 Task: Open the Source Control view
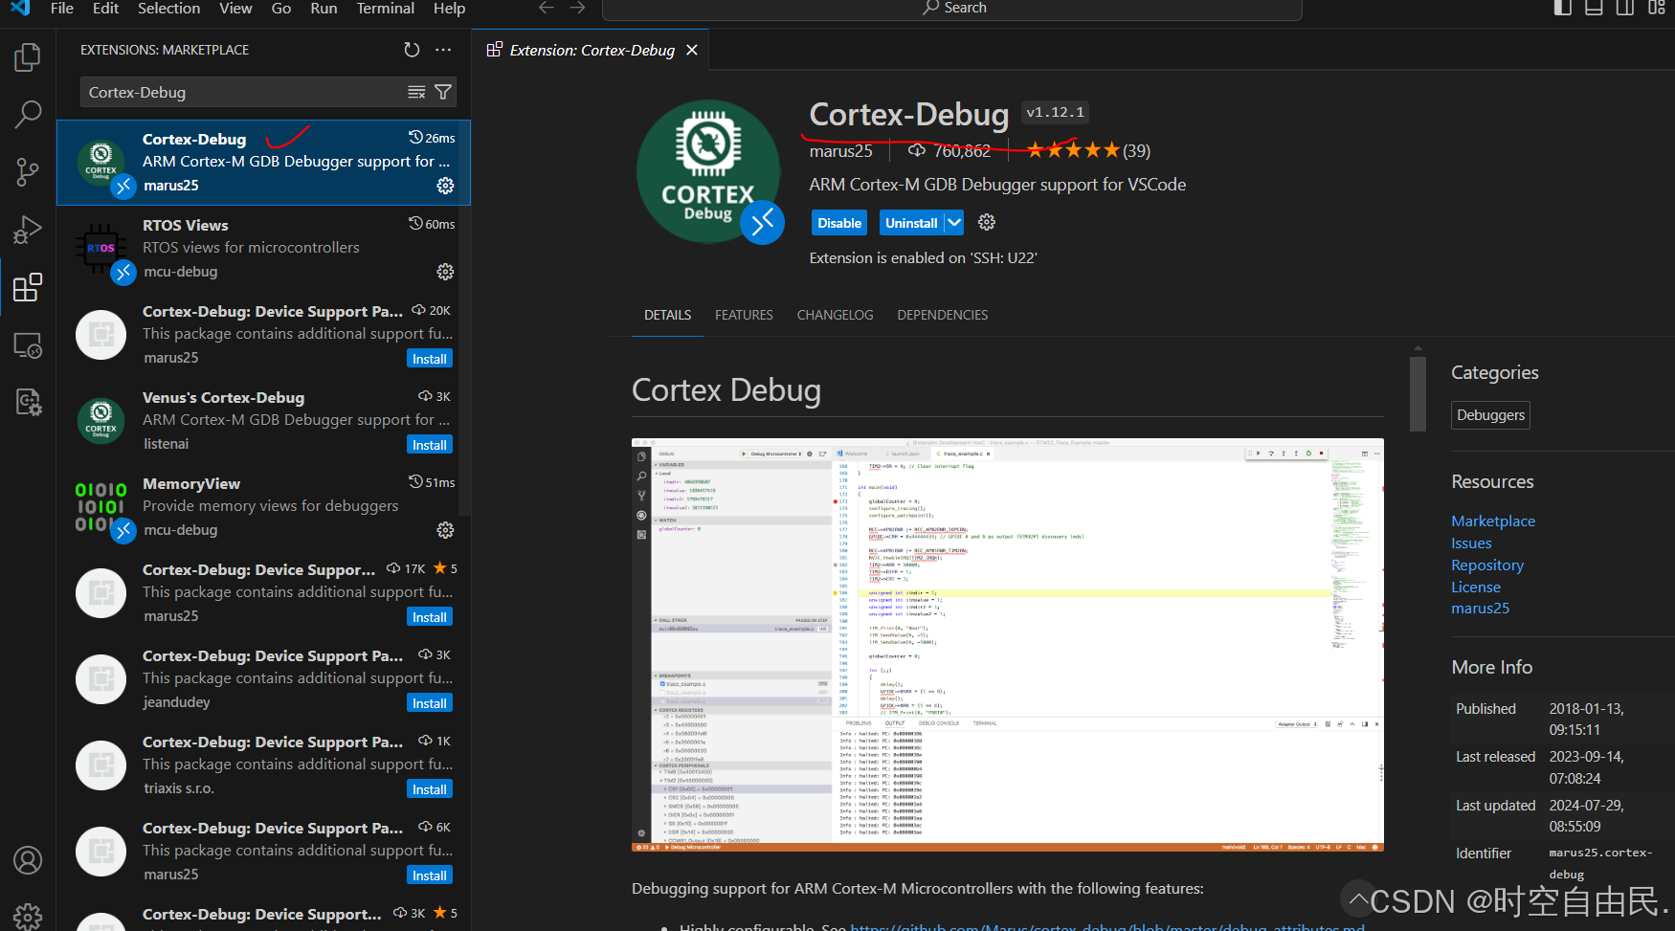click(x=28, y=172)
